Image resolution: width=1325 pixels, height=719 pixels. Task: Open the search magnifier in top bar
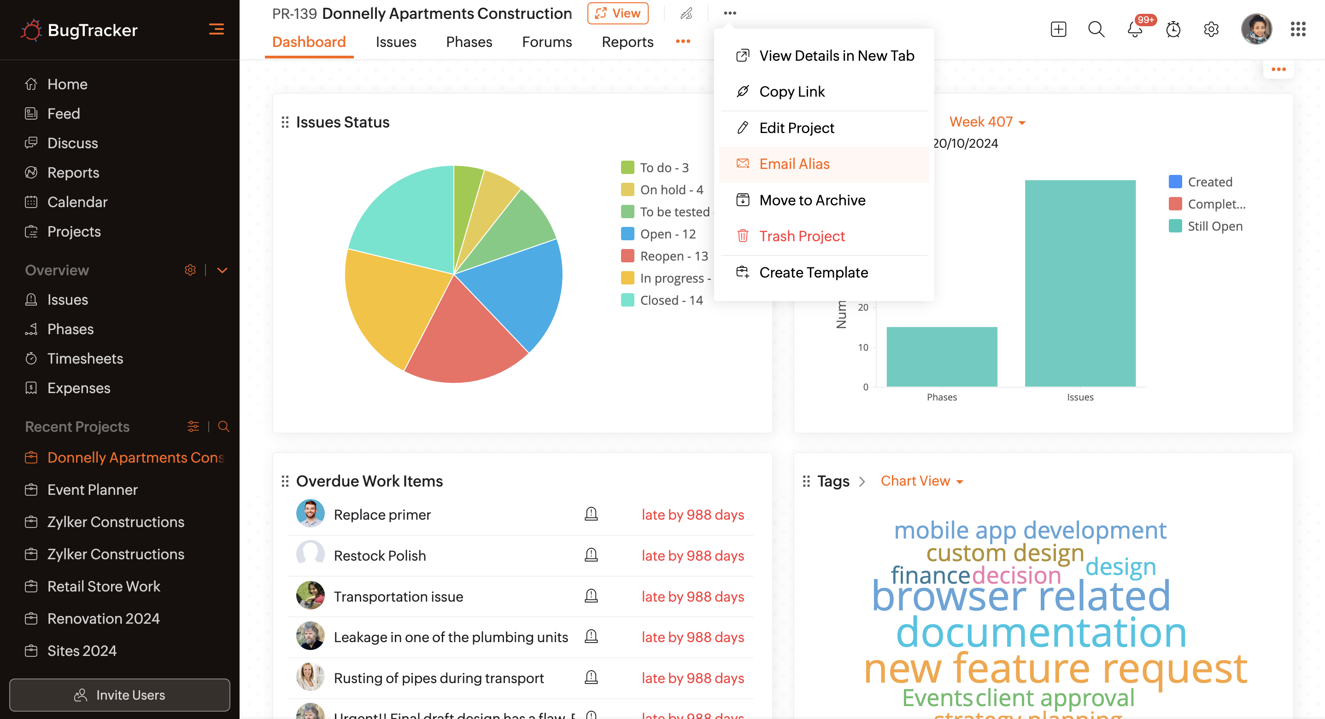[1096, 29]
